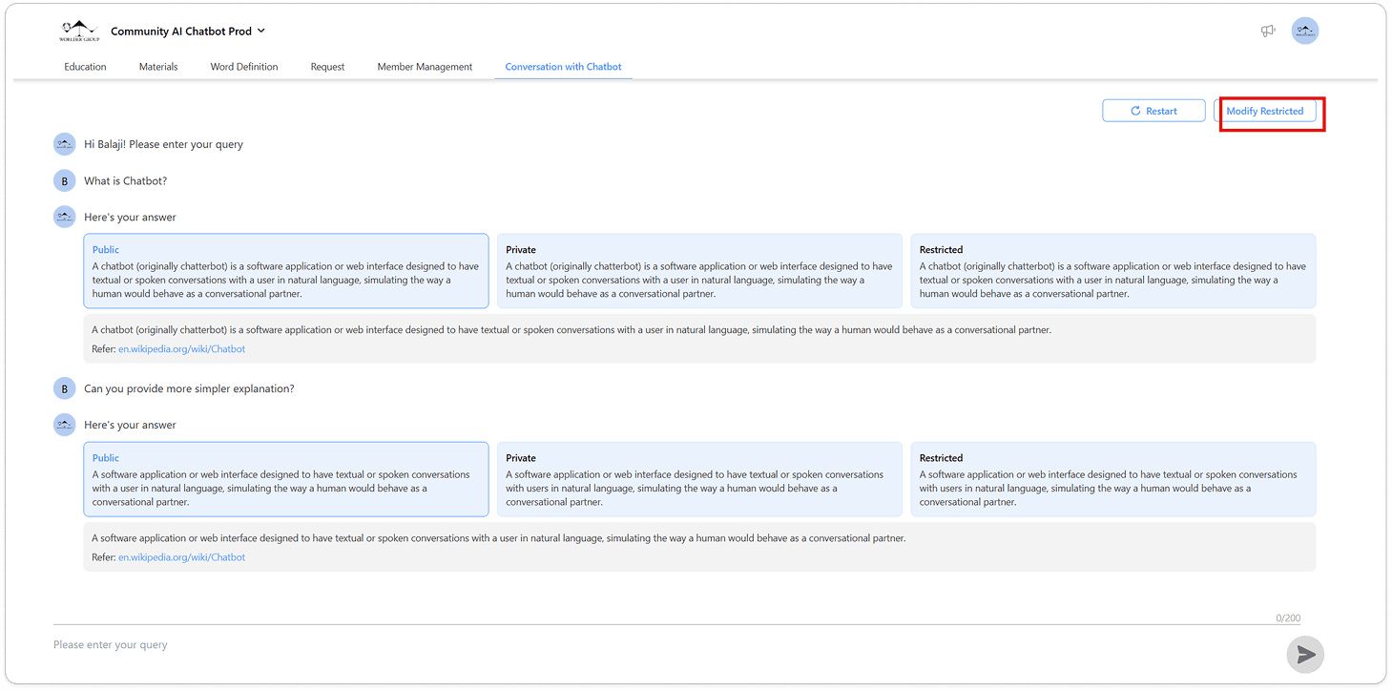Go to the Word Definition tab
This screenshot has height=691, width=1392.
244,67
